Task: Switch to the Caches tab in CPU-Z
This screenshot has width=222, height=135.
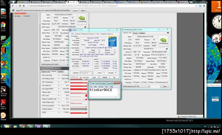Action: [78, 34]
